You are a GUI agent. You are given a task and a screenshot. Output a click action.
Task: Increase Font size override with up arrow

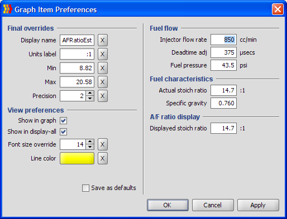pos(90,142)
